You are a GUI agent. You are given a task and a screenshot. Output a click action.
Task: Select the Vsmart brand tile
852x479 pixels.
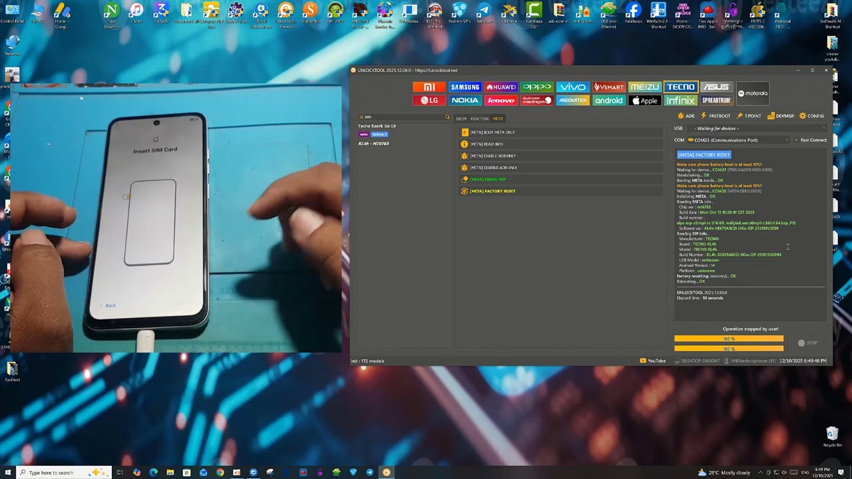tap(608, 87)
